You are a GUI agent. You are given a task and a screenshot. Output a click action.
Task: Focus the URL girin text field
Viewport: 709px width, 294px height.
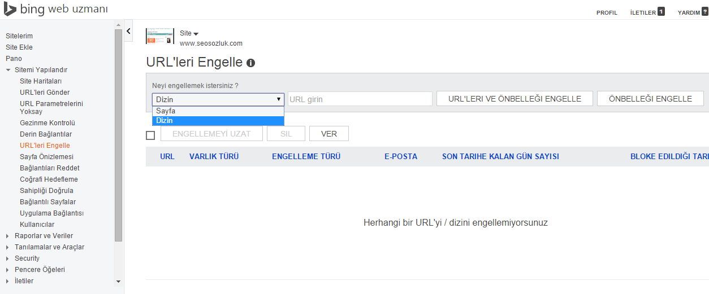[360, 99]
